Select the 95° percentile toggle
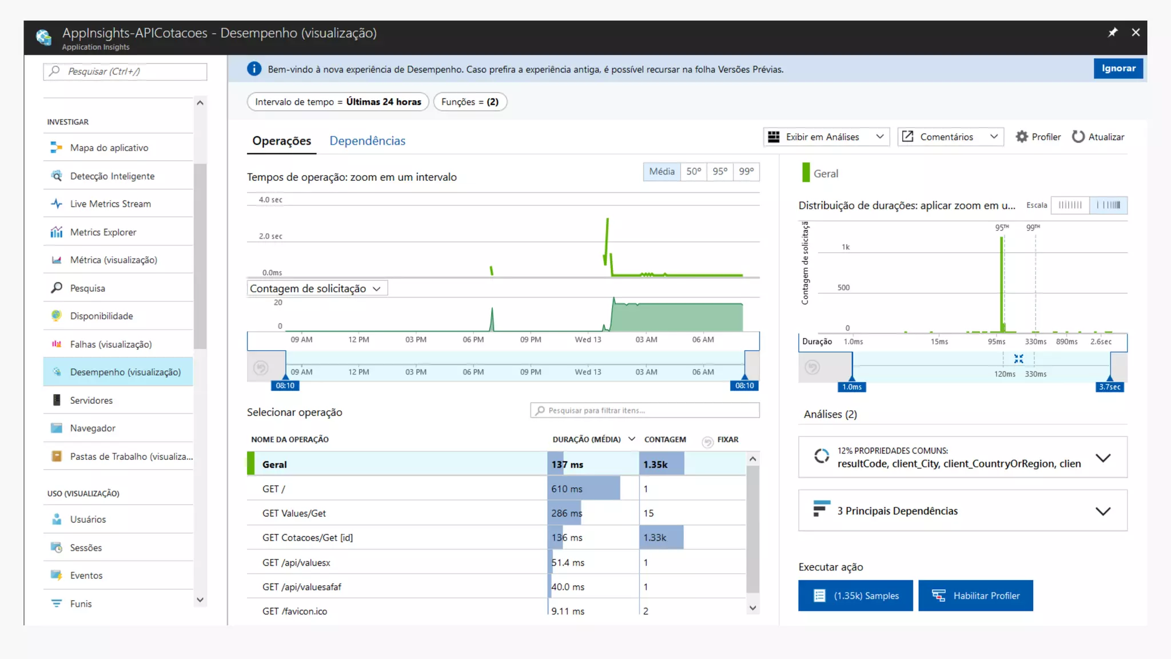The width and height of the screenshot is (1171, 659). (x=720, y=172)
